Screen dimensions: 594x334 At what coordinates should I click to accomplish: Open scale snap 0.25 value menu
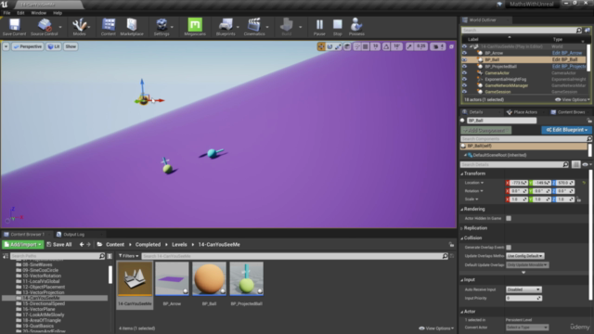[420, 46]
